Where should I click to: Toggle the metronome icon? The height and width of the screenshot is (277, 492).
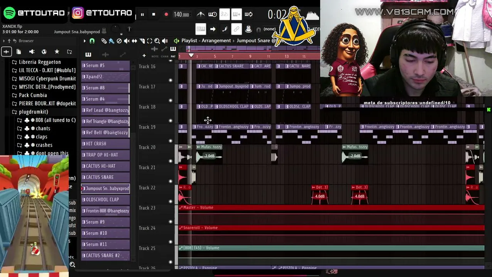click(201, 15)
